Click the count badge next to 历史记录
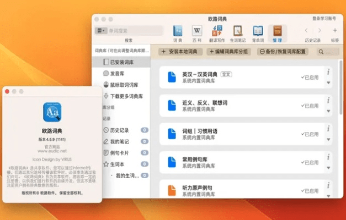The image size is (346, 220). click(145, 130)
